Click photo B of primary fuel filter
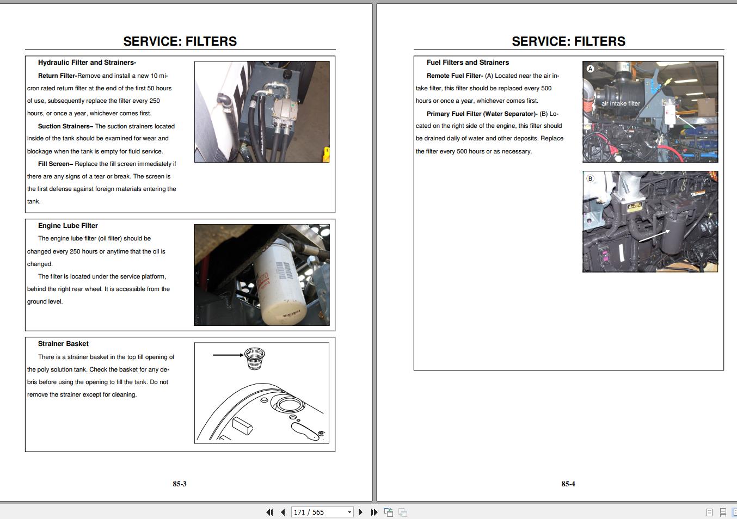The width and height of the screenshot is (737, 519). [x=650, y=222]
